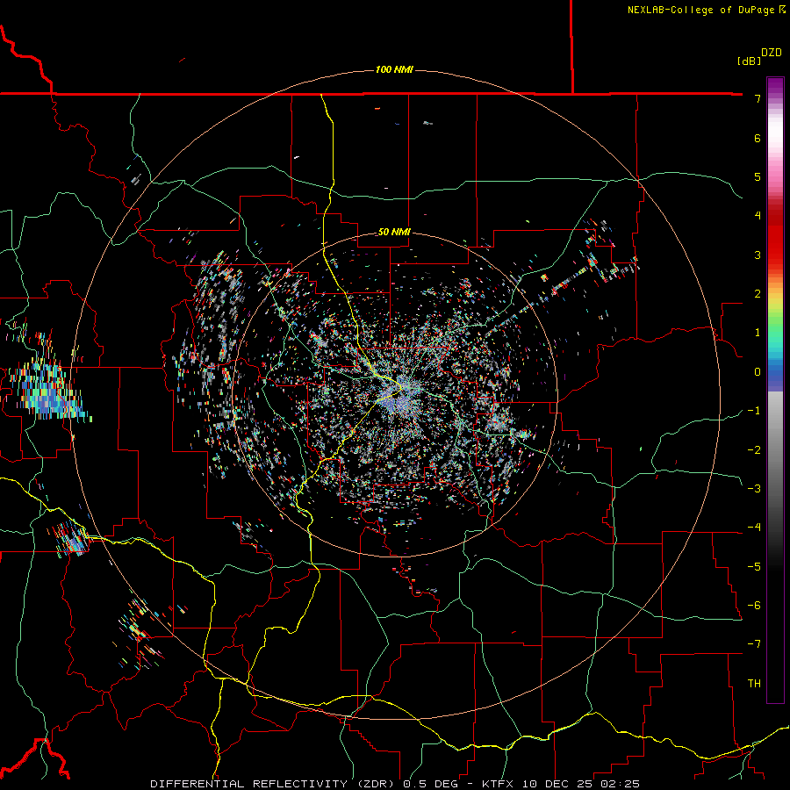Click the purple top of the color bar
Image resolution: width=790 pixels, height=790 pixels.
tap(775, 86)
